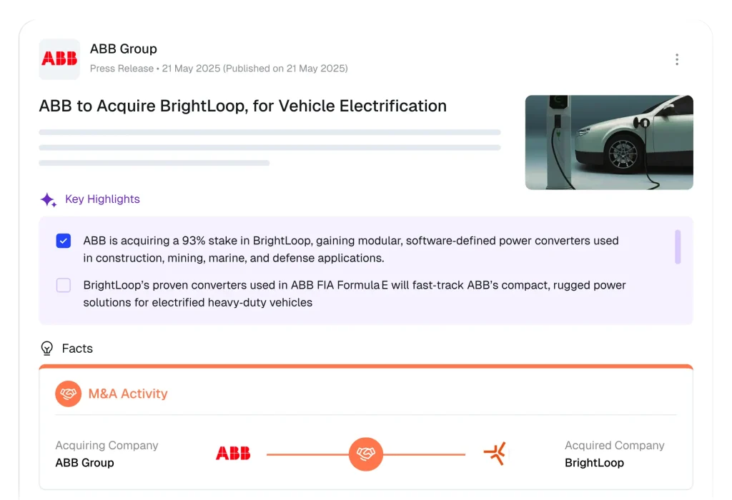Click the Facts lightbulb icon
Screen dimensions: 732x500
tap(47, 349)
